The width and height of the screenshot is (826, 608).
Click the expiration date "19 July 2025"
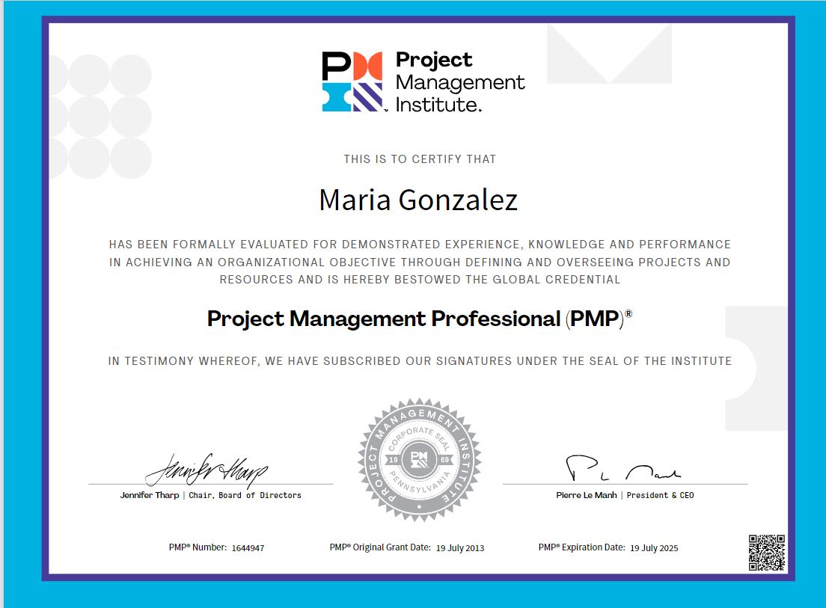pos(654,548)
